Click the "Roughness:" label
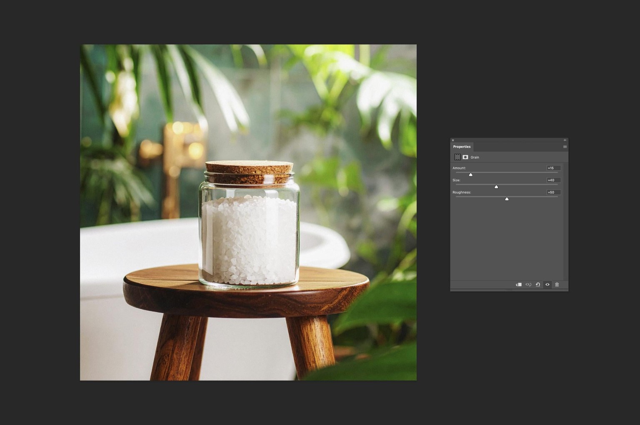640x425 pixels. click(462, 192)
